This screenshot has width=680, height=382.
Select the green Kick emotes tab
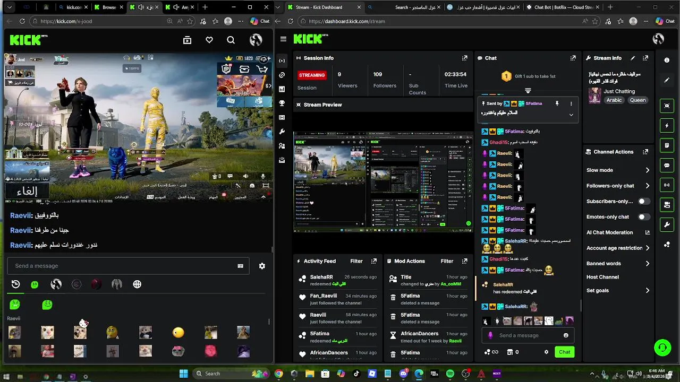point(35,284)
